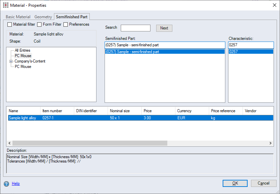The width and height of the screenshot is (280, 194).
Task: Open the Geometry tab
Action: pyautogui.click(x=43, y=17)
